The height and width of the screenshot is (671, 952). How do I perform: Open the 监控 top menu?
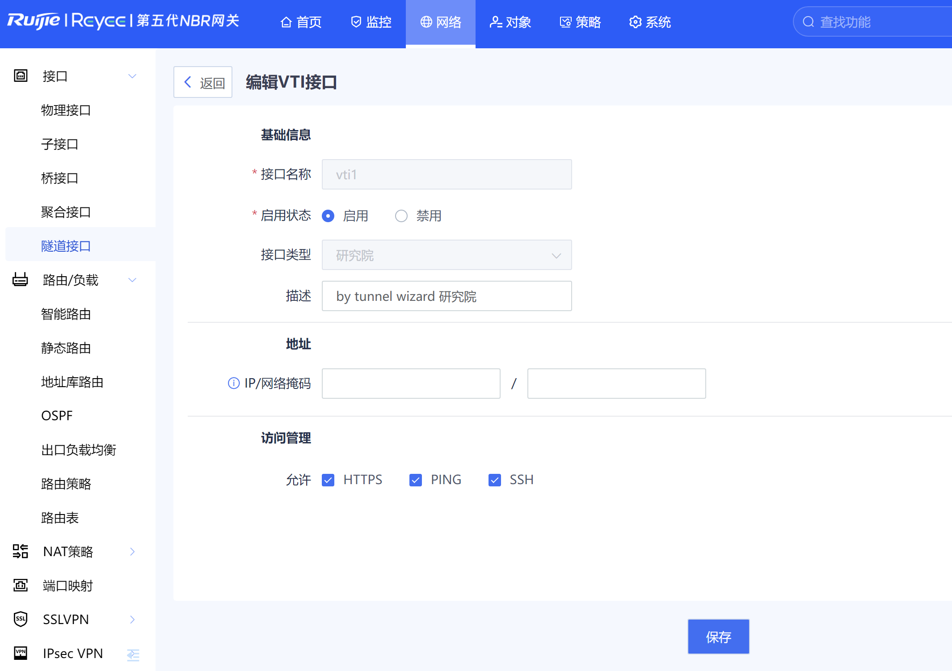(x=371, y=22)
